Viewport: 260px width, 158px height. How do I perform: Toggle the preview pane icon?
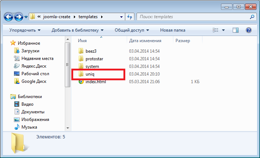tap(236, 30)
